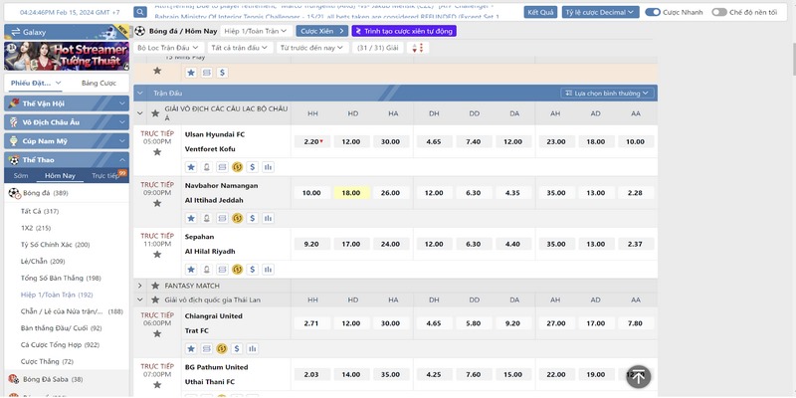Expand the FANTASY MATCH league row

(x=140, y=286)
